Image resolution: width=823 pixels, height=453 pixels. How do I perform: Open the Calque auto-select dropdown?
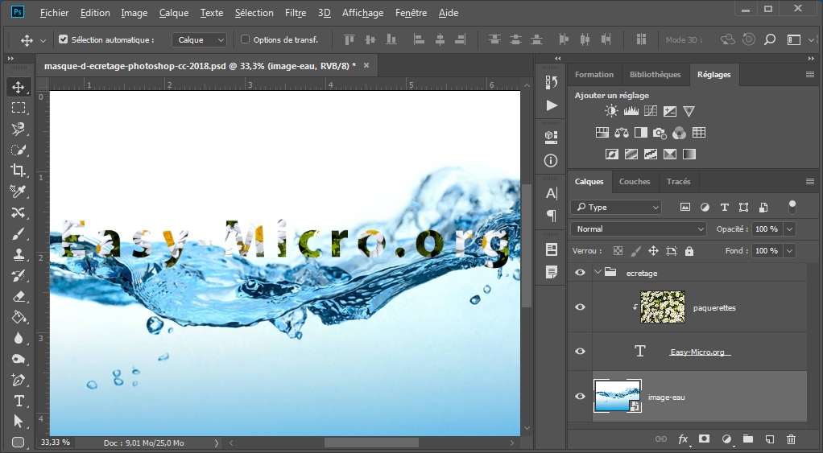[199, 40]
